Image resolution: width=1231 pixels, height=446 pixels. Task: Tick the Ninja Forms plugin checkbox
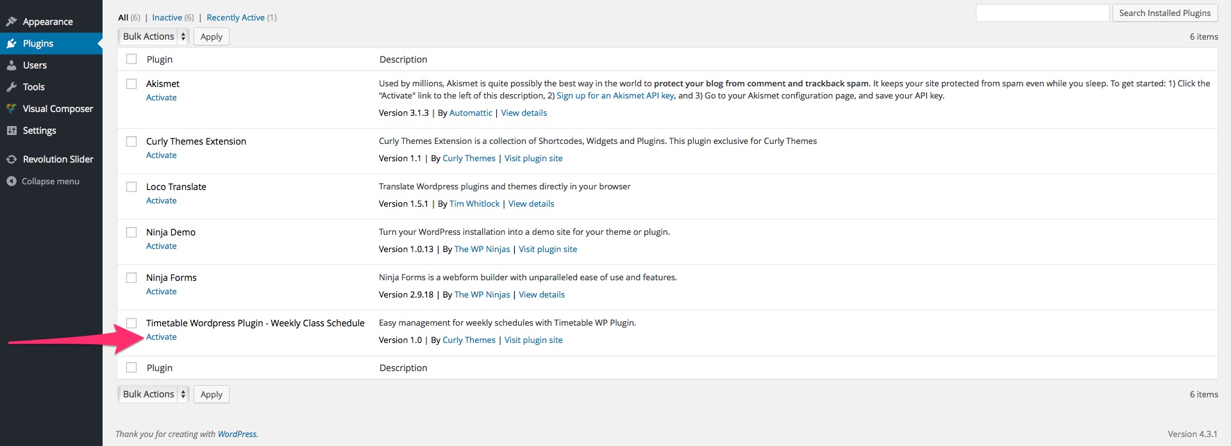point(131,278)
